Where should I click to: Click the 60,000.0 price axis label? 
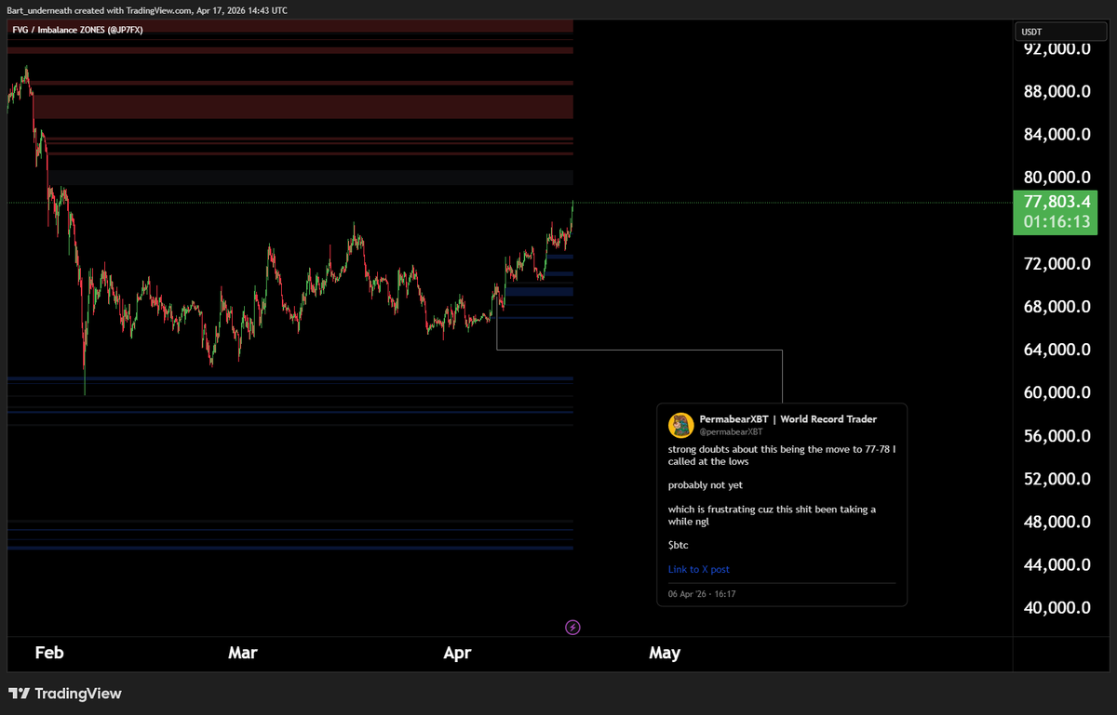pos(1056,392)
